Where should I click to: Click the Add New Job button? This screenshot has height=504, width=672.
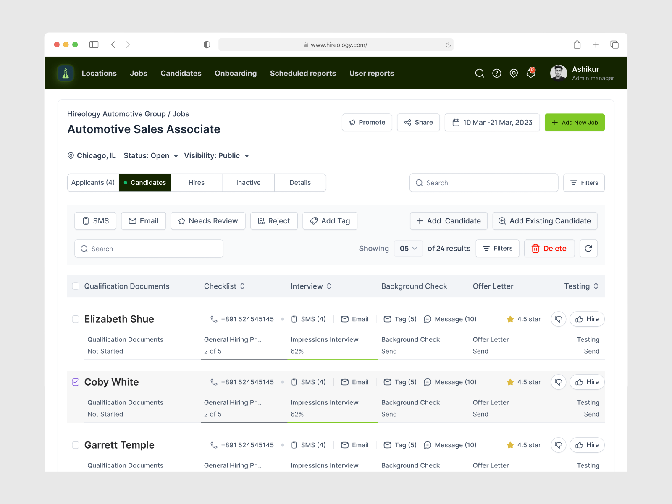[x=575, y=123]
